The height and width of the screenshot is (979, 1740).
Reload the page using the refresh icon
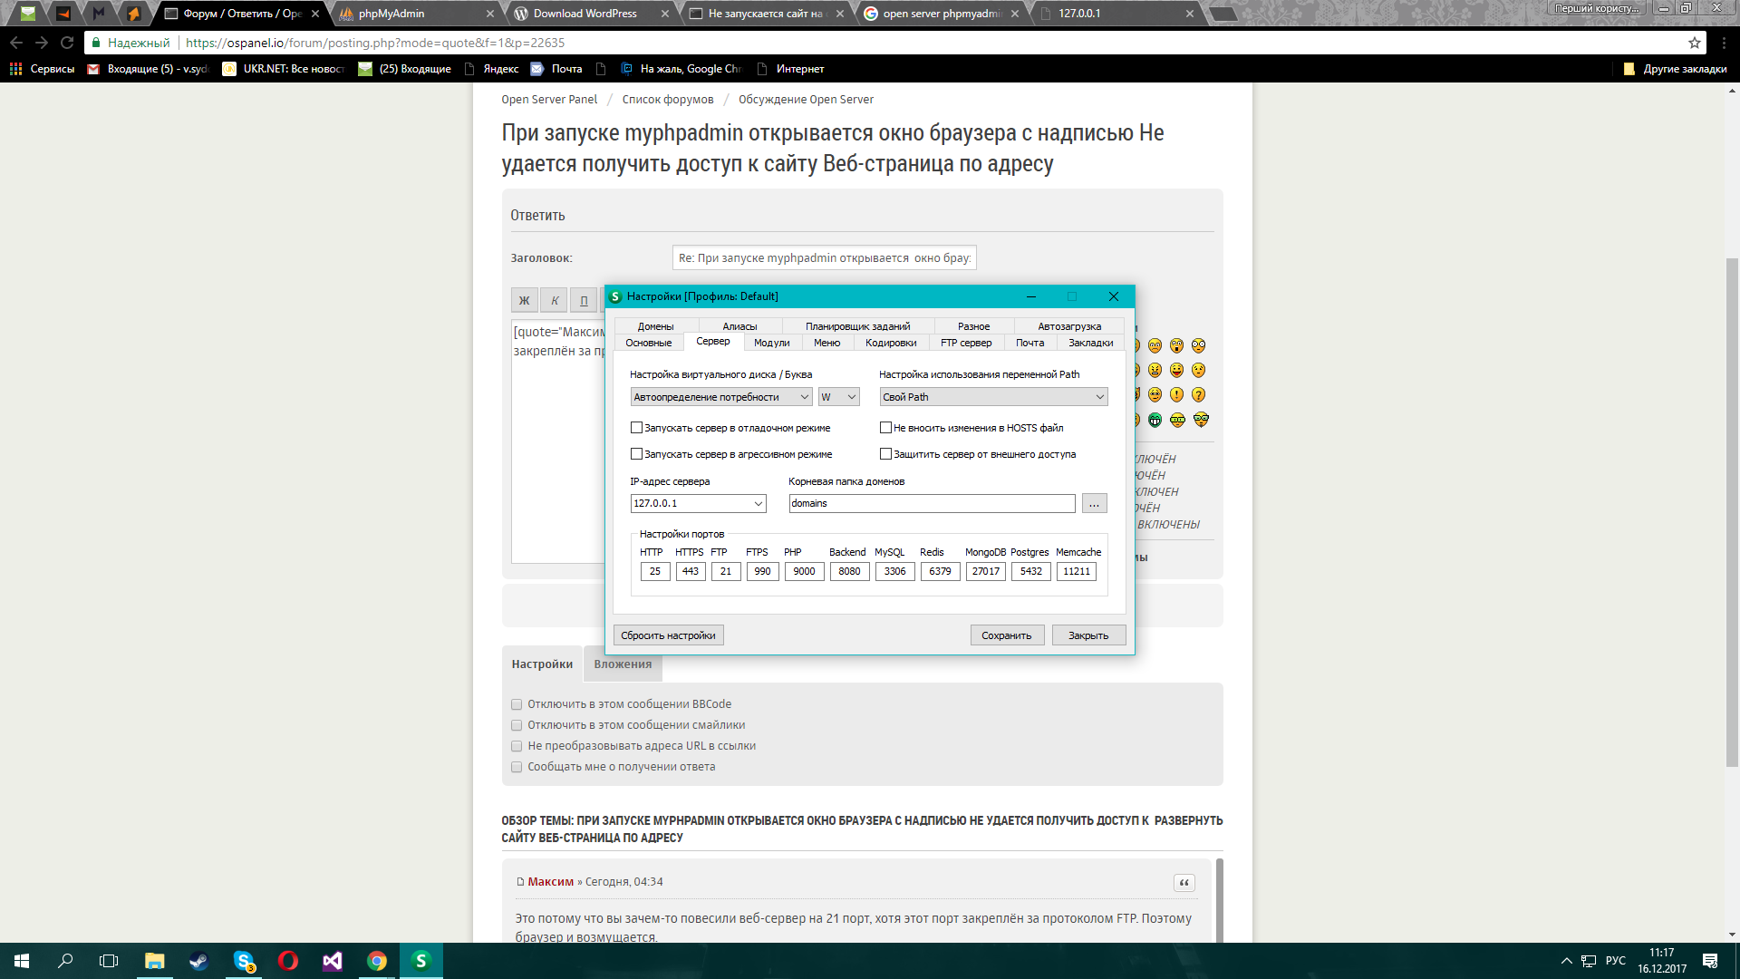click(x=67, y=43)
